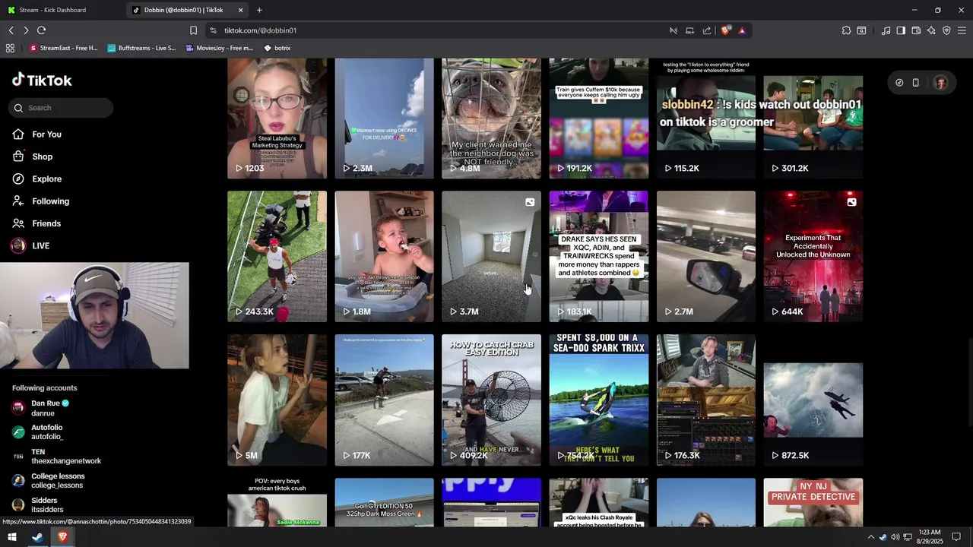Screen dimensions: 973x547
Task: Open Buffstreams bookmark
Action: point(141,48)
